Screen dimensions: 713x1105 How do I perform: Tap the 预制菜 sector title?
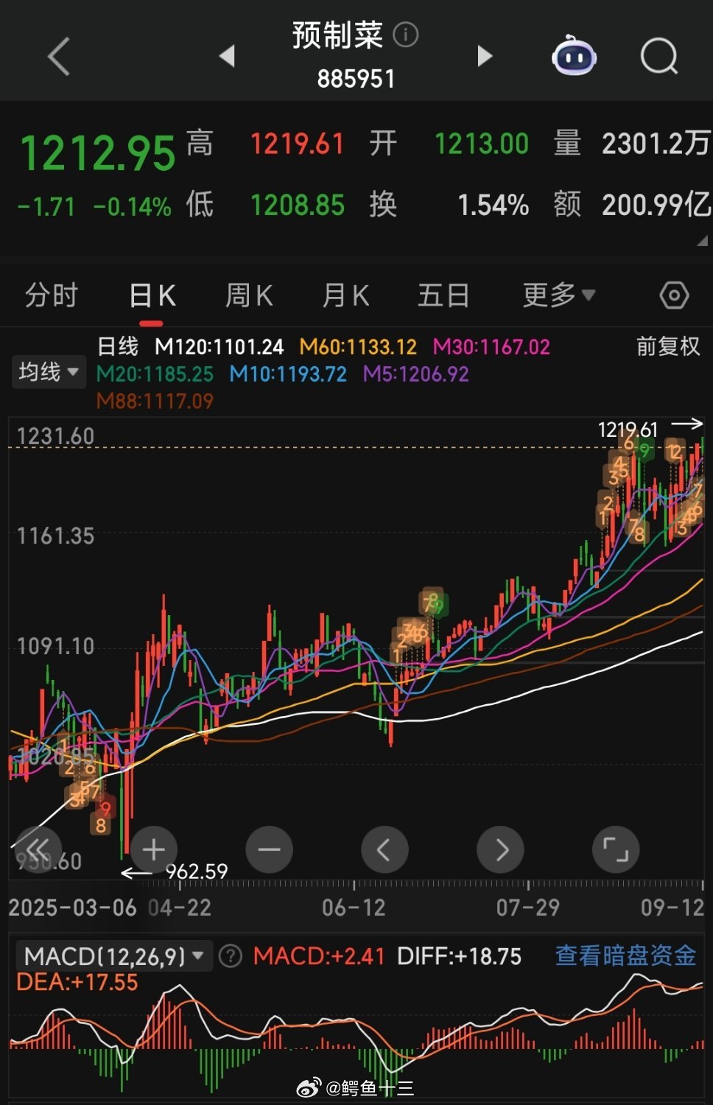pyautogui.click(x=337, y=35)
